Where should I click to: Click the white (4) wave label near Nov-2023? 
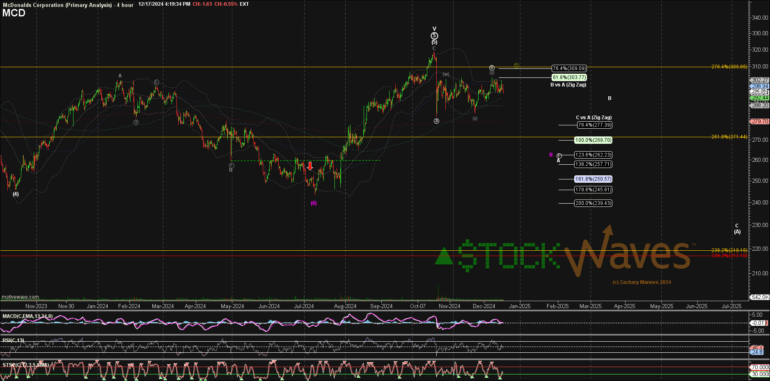pyautogui.click(x=16, y=194)
